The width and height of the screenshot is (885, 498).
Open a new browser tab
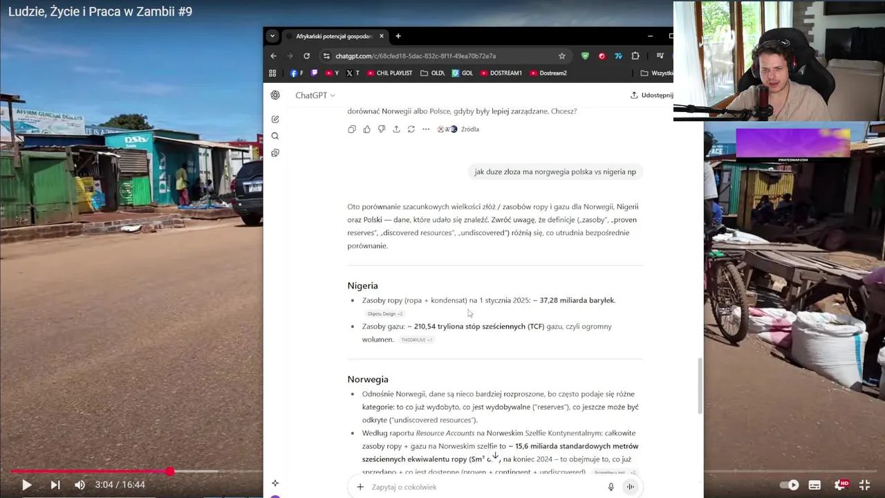tap(398, 36)
